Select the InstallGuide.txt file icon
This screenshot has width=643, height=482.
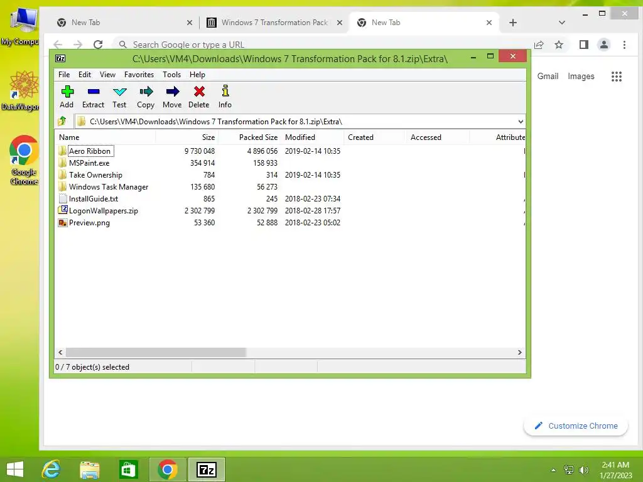[x=63, y=199]
